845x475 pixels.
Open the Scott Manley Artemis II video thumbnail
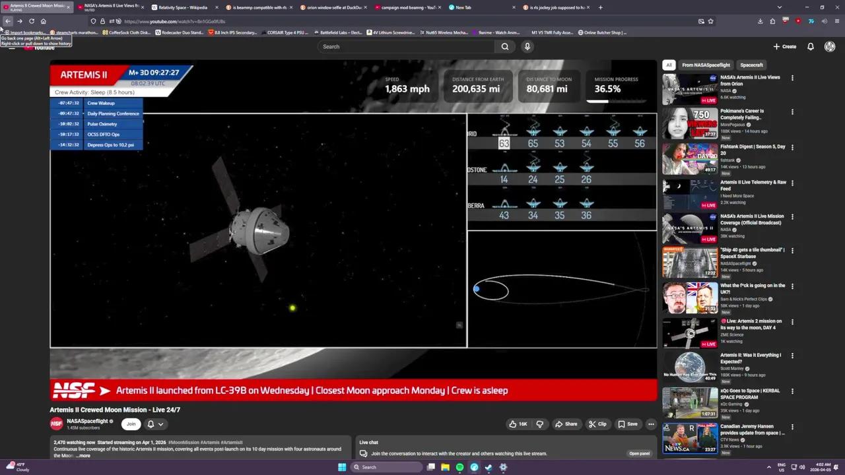coord(690,367)
